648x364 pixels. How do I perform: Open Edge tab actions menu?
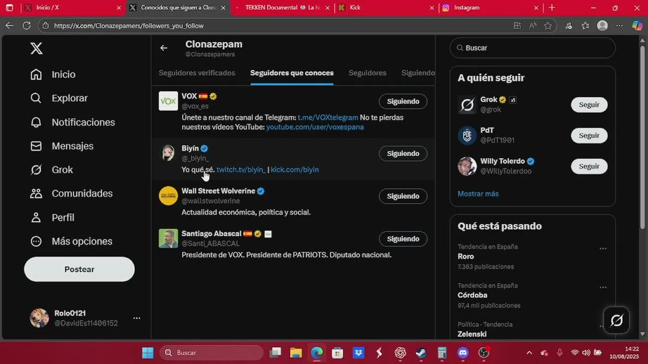pyautogui.click(x=9, y=8)
